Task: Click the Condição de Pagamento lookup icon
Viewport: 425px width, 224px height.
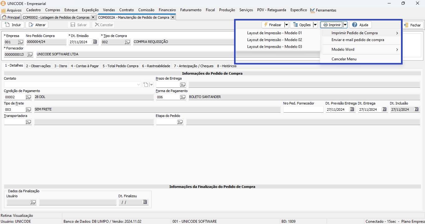Action: pos(28,97)
